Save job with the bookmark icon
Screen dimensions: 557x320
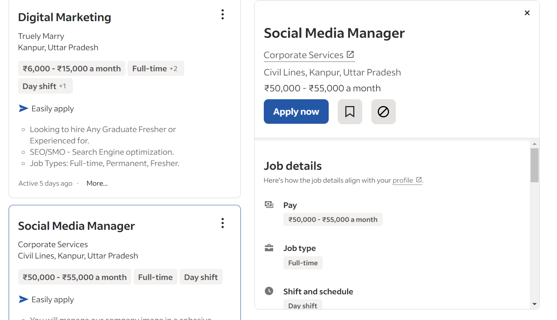350,112
